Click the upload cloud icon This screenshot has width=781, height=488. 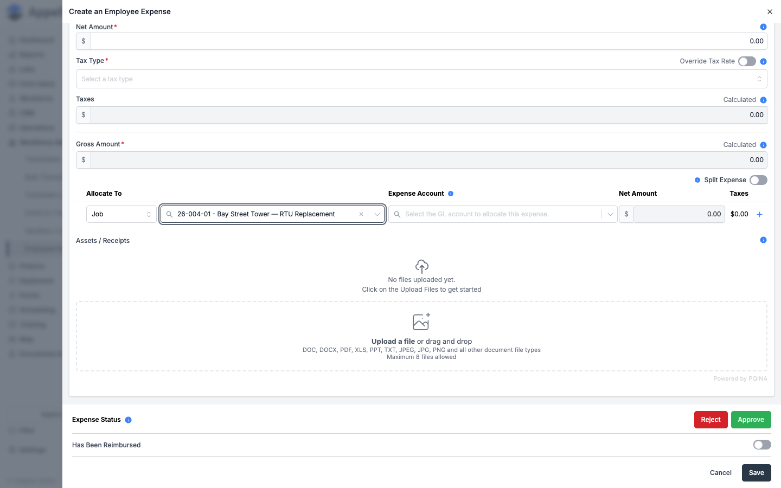tap(422, 266)
